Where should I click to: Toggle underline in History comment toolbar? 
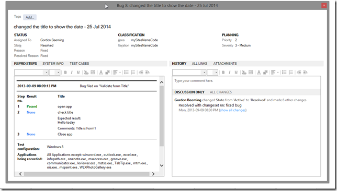click(x=236, y=73)
